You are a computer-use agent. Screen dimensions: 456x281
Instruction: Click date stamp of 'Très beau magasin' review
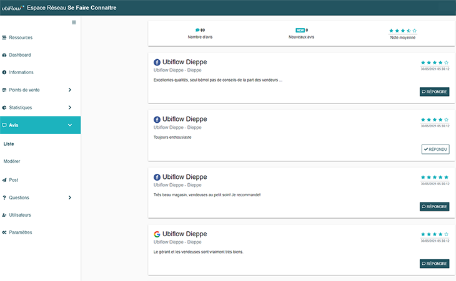435,184
